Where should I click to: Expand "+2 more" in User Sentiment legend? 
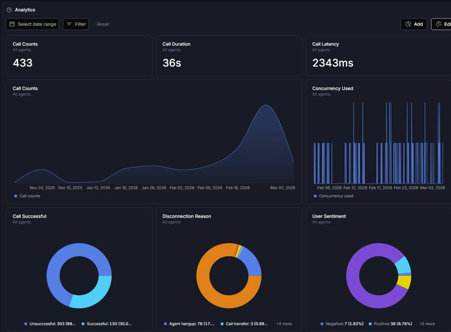pyautogui.click(x=427, y=324)
